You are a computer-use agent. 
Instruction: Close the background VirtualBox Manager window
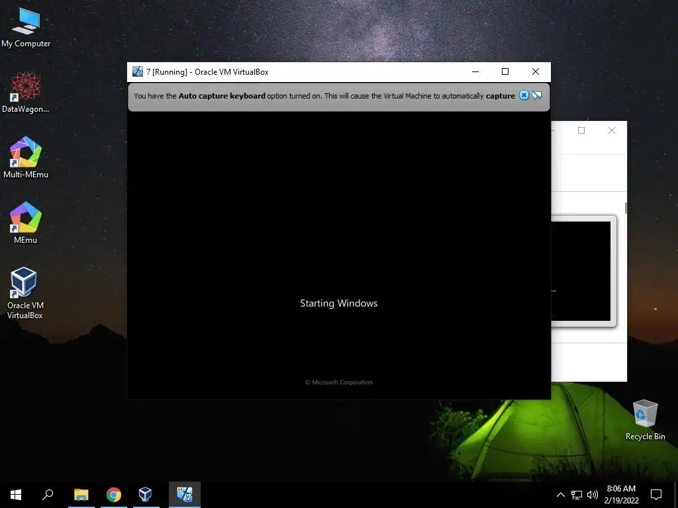(611, 130)
